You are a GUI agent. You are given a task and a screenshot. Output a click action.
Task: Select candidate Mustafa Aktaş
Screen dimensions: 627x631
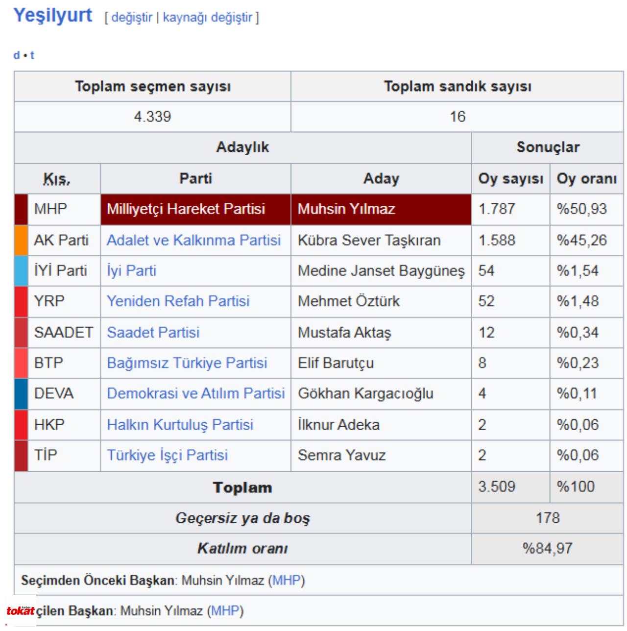point(344,333)
